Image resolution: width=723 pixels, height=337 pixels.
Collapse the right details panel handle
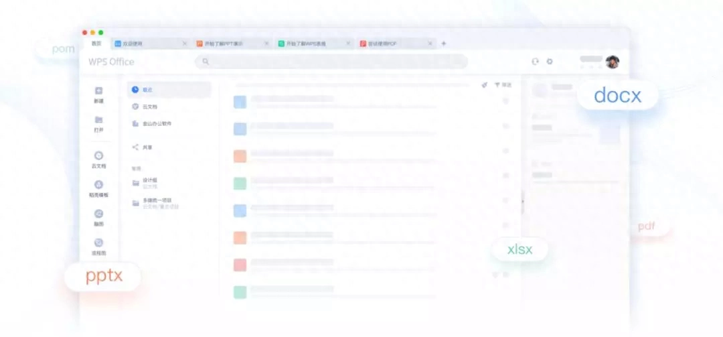(x=522, y=201)
